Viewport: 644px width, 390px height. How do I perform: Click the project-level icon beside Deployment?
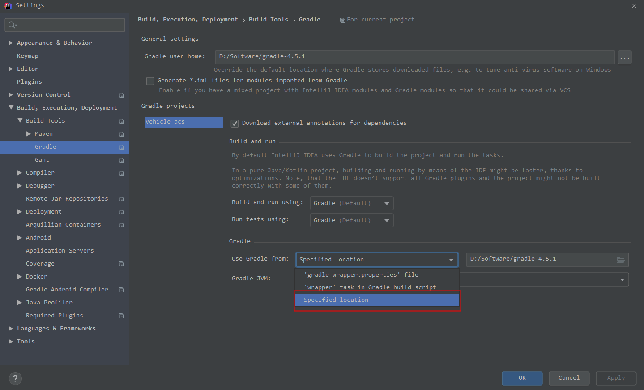(x=121, y=212)
